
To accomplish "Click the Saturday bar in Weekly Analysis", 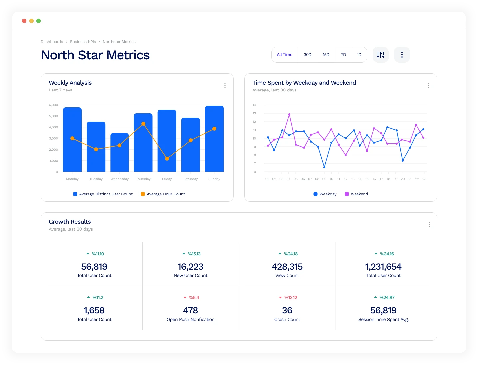I will pyautogui.click(x=191, y=145).
